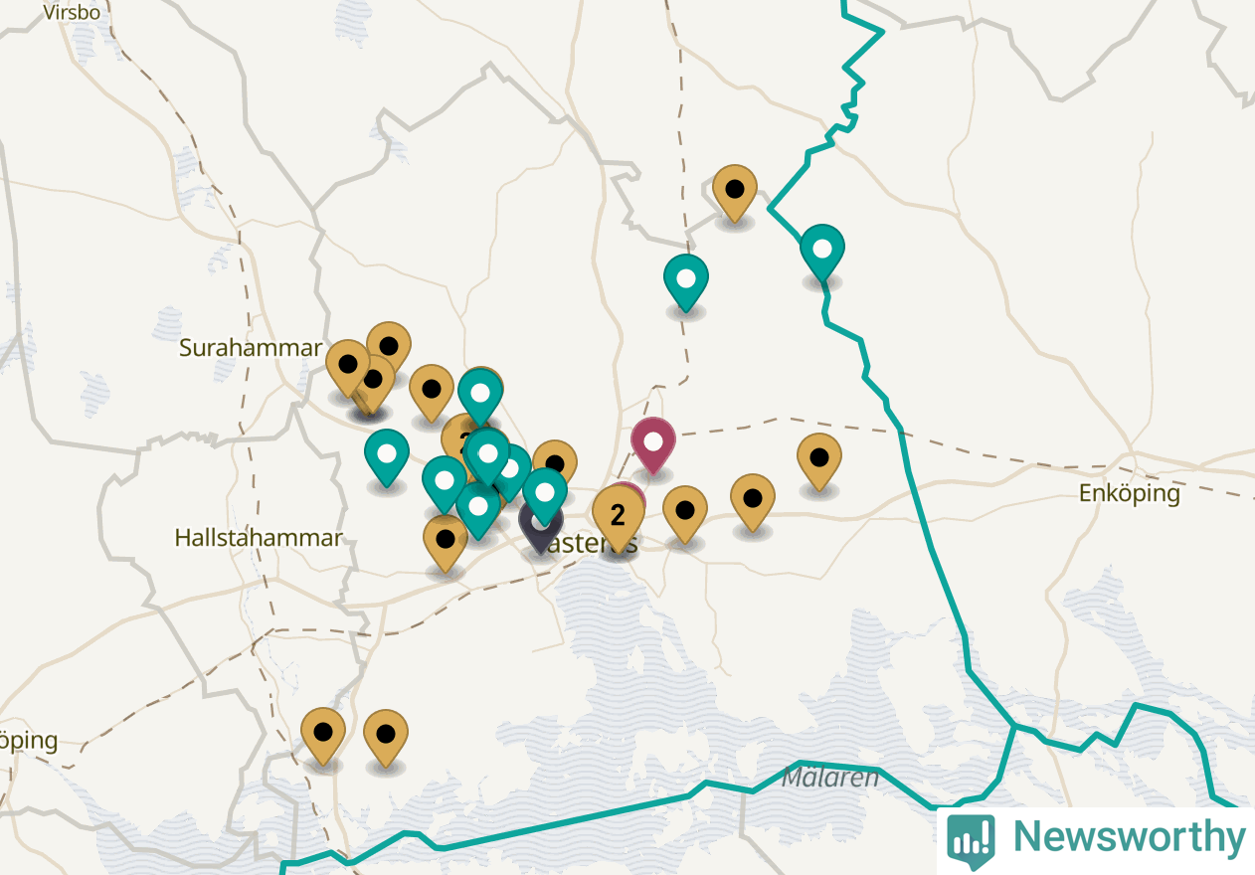Click the northernmost yellow marker
Viewport: 1255px width, 875px height.
click(x=735, y=193)
